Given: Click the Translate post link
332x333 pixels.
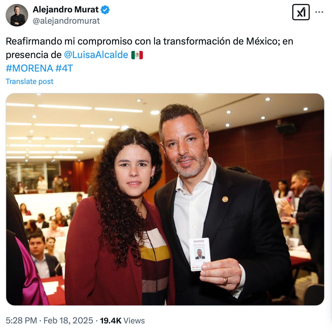Looking at the screenshot, I should click(x=30, y=81).
